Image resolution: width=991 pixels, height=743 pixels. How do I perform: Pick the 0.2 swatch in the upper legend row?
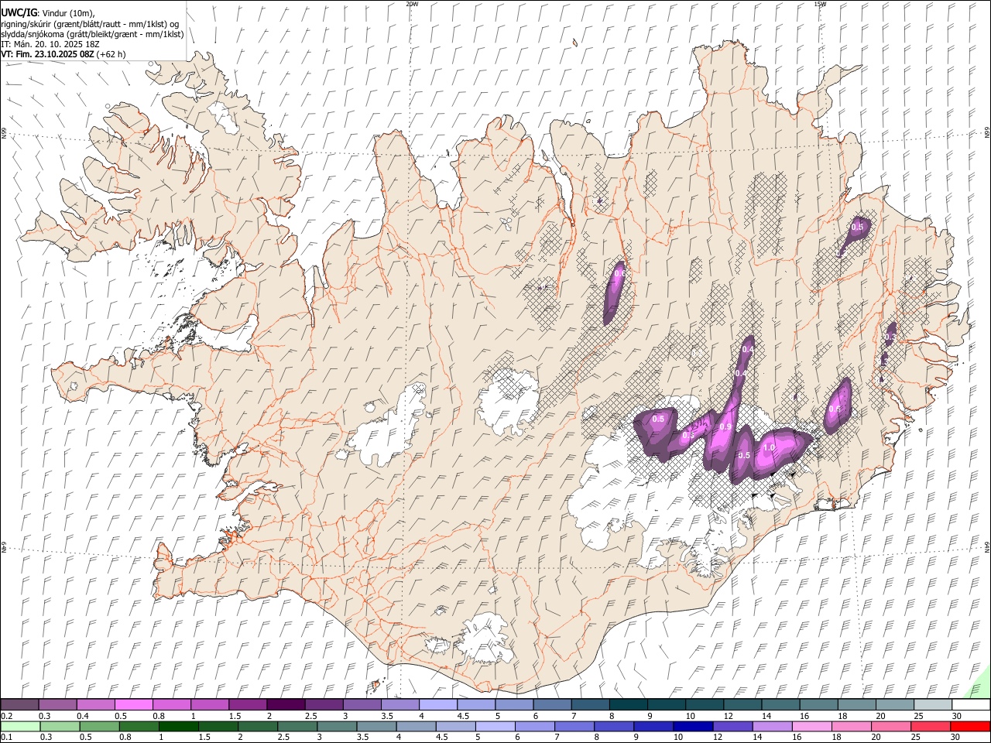(x=19, y=705)
